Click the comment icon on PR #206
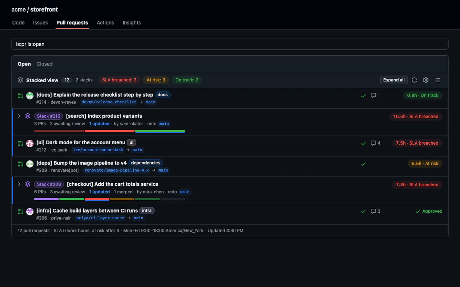Screen dimensions: 460x287 [x=373, y=211]
